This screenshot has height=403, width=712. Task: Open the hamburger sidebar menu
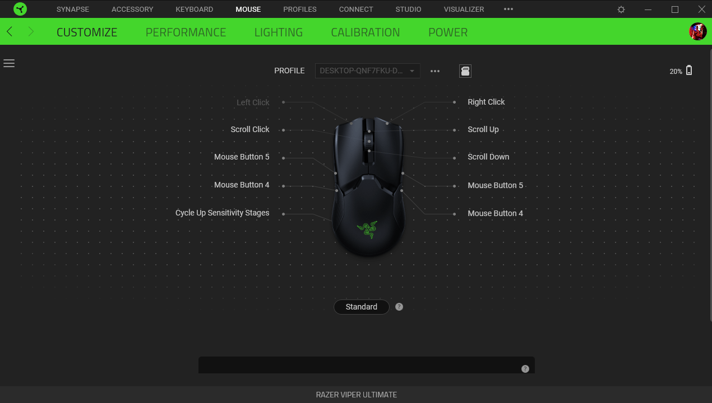coord(9,63)
